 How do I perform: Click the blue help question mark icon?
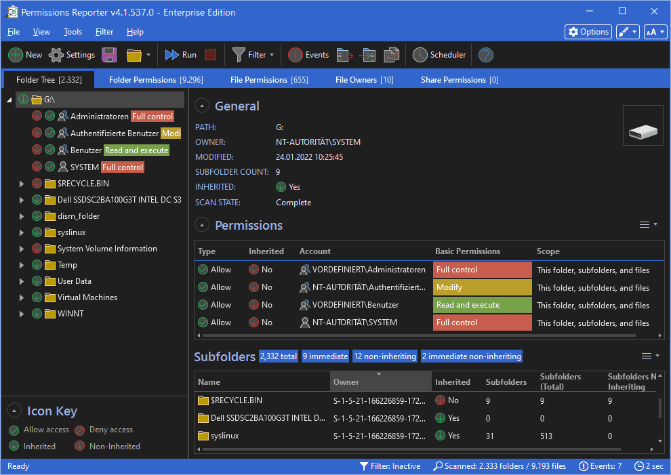486,55
